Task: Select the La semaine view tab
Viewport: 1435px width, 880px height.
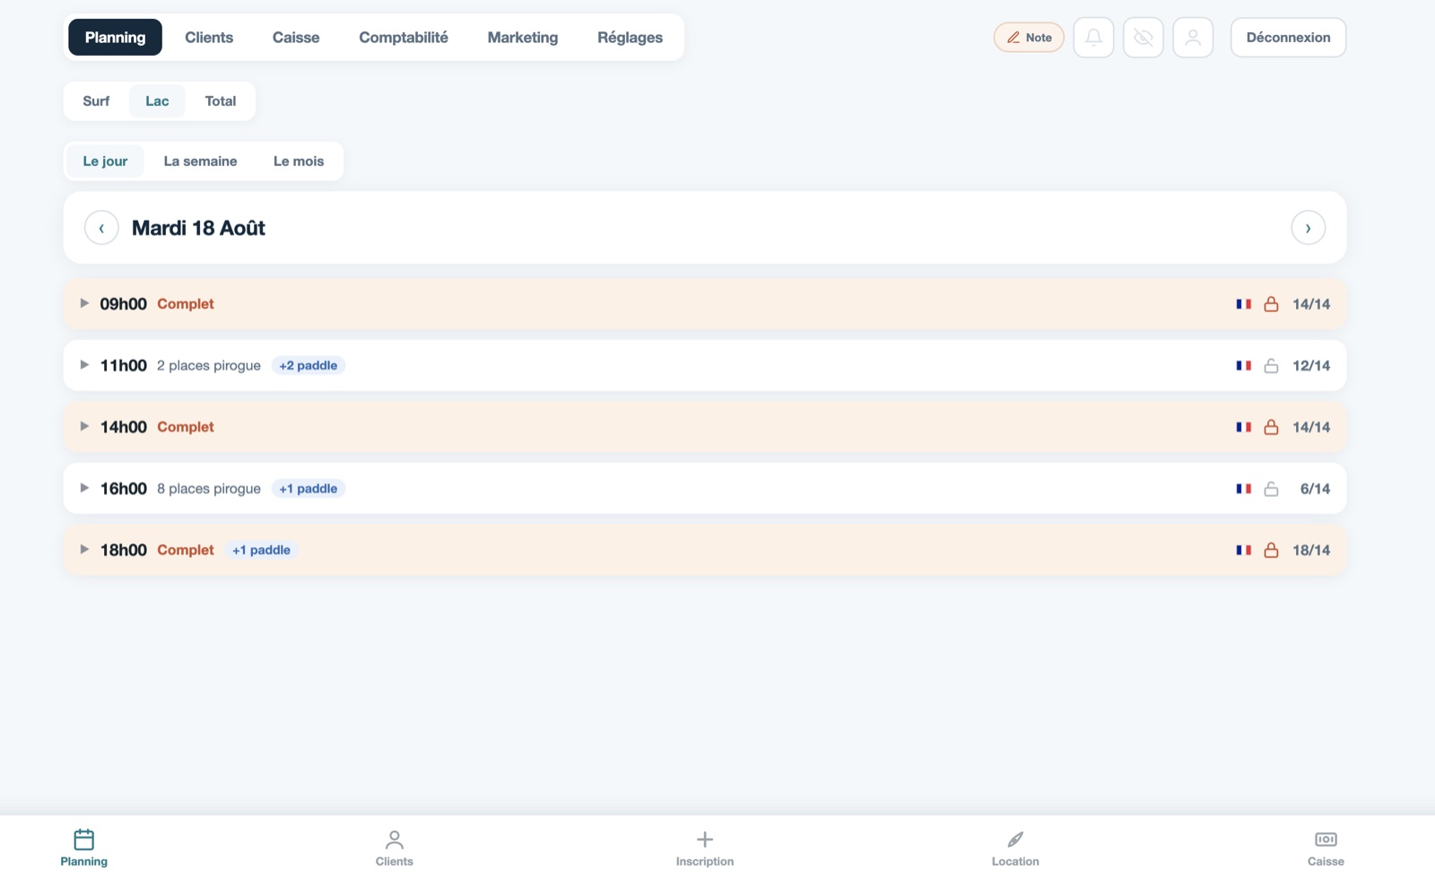Action: [x=201, y=161]
